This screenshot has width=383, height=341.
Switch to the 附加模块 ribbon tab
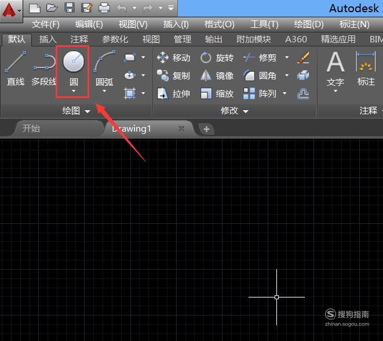point(254,39)
